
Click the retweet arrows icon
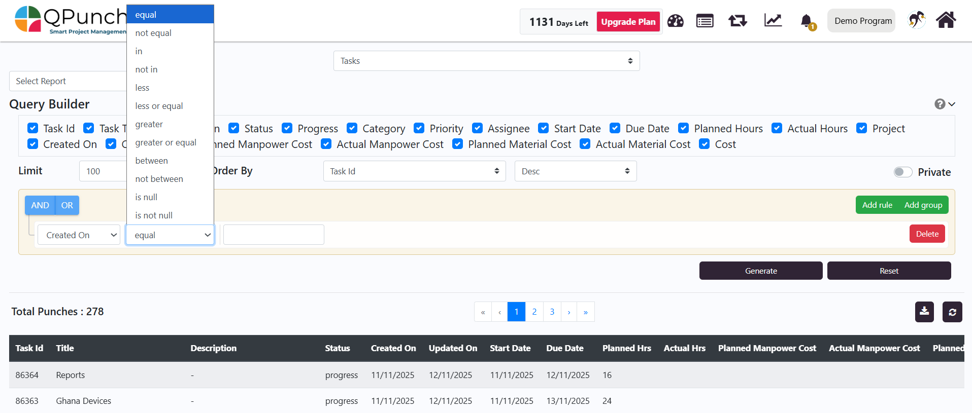pyautogui.click(x=738, y=21)
